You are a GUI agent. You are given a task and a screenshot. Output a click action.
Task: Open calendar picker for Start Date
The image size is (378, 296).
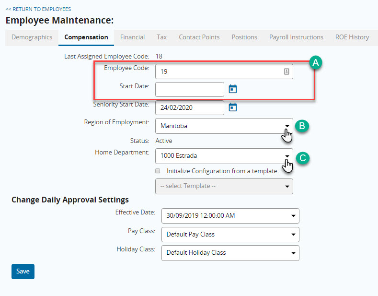tap(233, 89)
